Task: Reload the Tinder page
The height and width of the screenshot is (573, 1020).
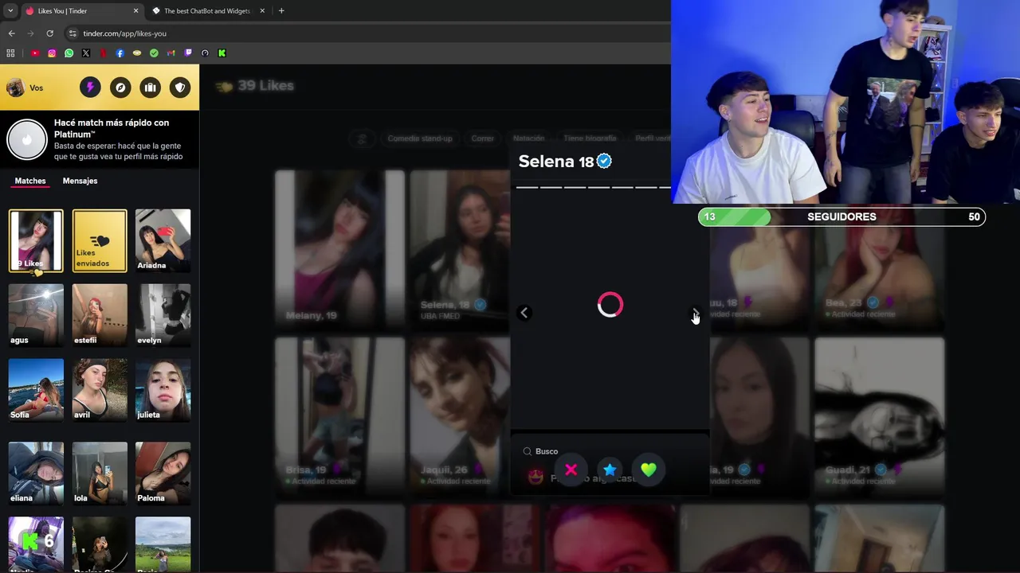Action: coord(49,33)
